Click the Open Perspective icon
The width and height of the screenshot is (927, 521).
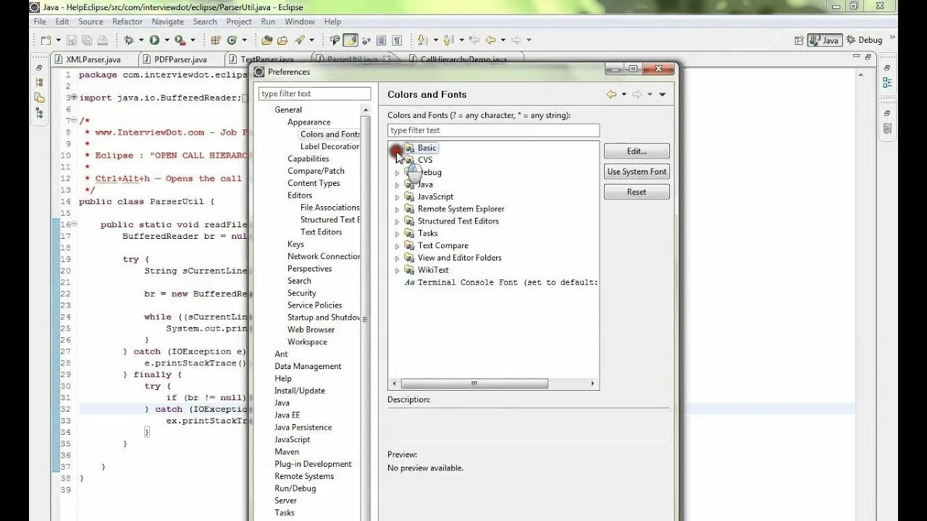coord(799,41)
